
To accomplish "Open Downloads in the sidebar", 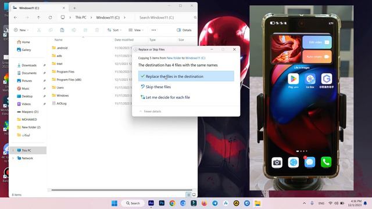I will point(27,65).
